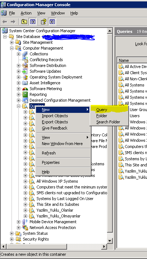147x259 pixels.
Task: Open the View menu in menu bar
Action: tap(41, 13)
